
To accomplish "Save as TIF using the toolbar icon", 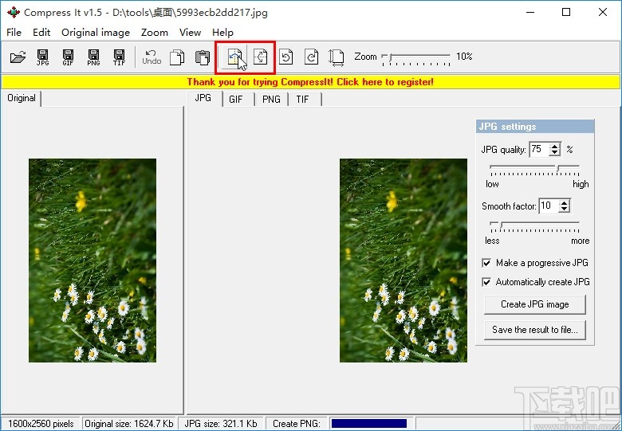I will point(119,57).
